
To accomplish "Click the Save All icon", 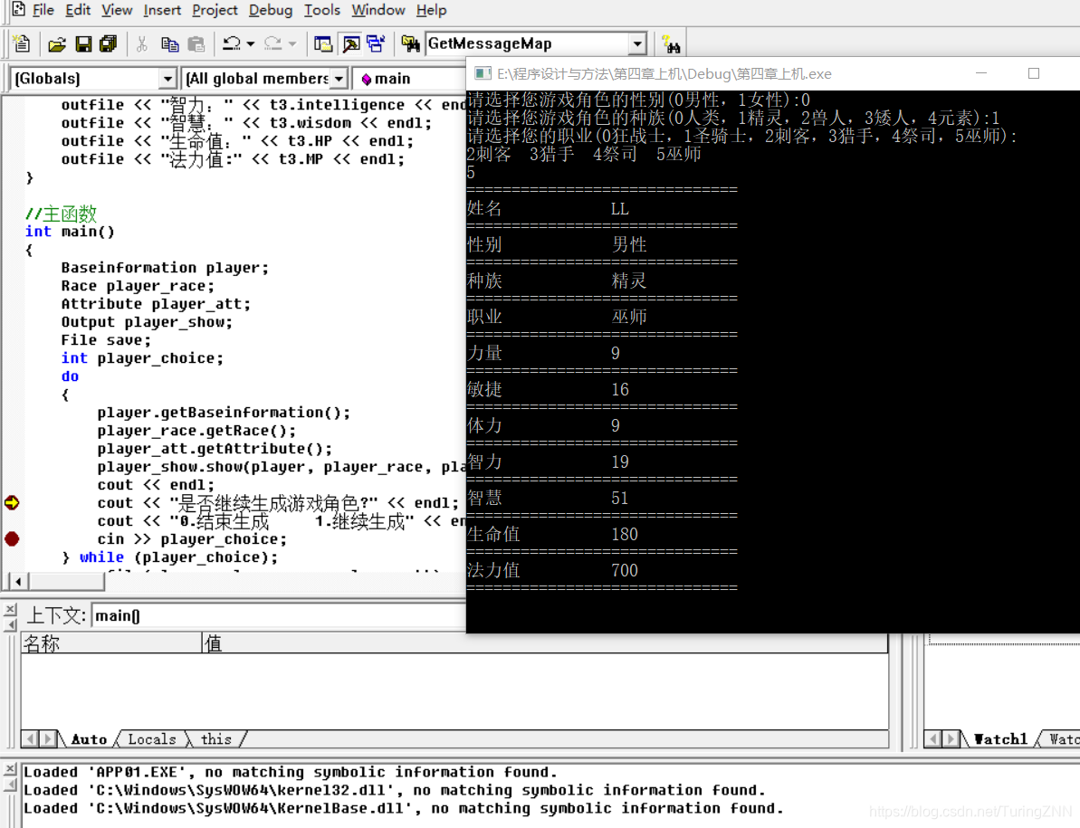I will pos(108,44).
